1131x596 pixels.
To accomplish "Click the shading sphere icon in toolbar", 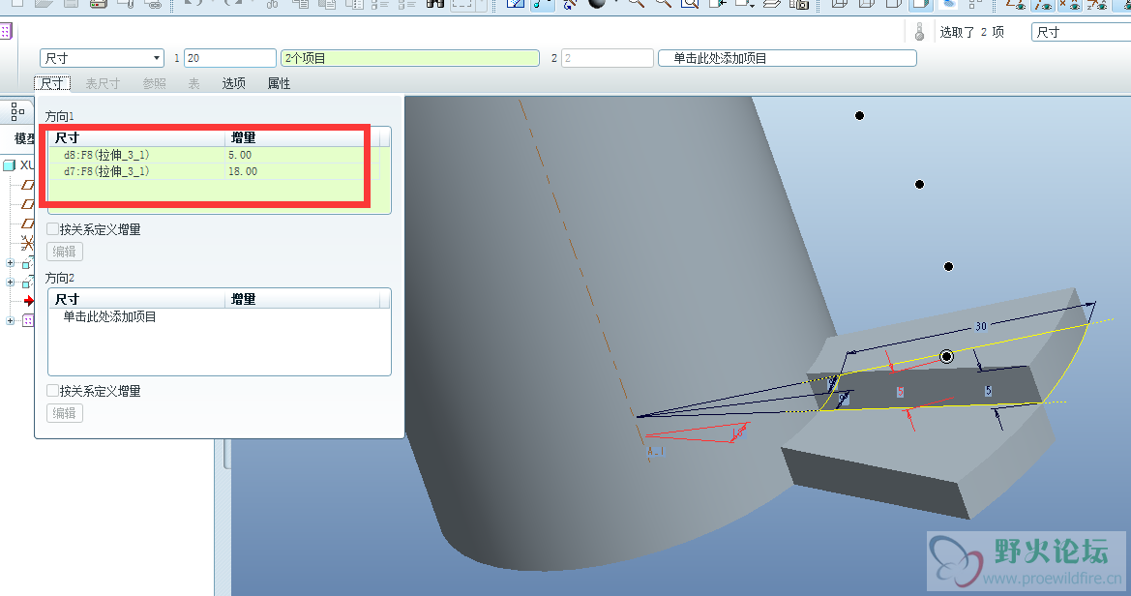I will pyautogui.click(x=597, y=4).
